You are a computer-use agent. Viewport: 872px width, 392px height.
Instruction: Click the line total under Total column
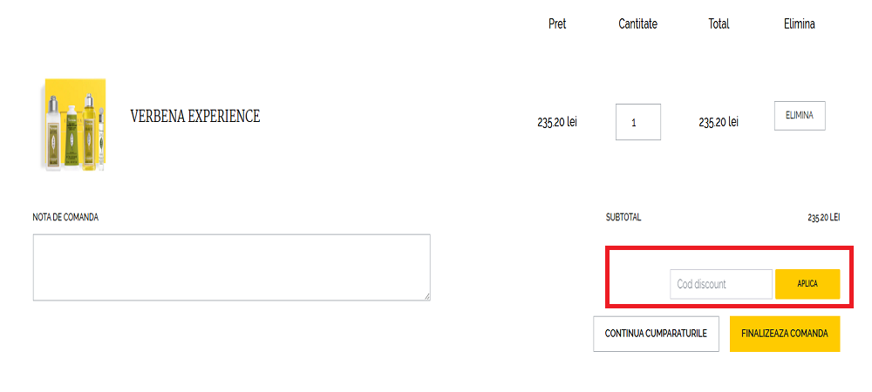tap(719, 122)
